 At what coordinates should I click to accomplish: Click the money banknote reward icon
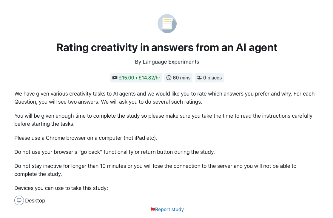coord(115,78)
